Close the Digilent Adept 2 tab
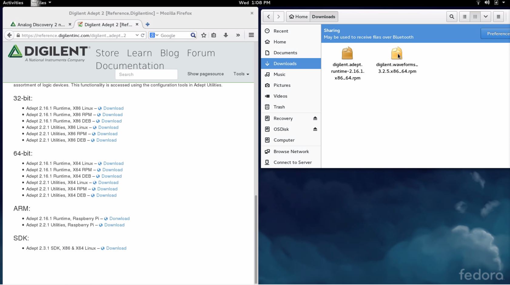 coord(137,25)
